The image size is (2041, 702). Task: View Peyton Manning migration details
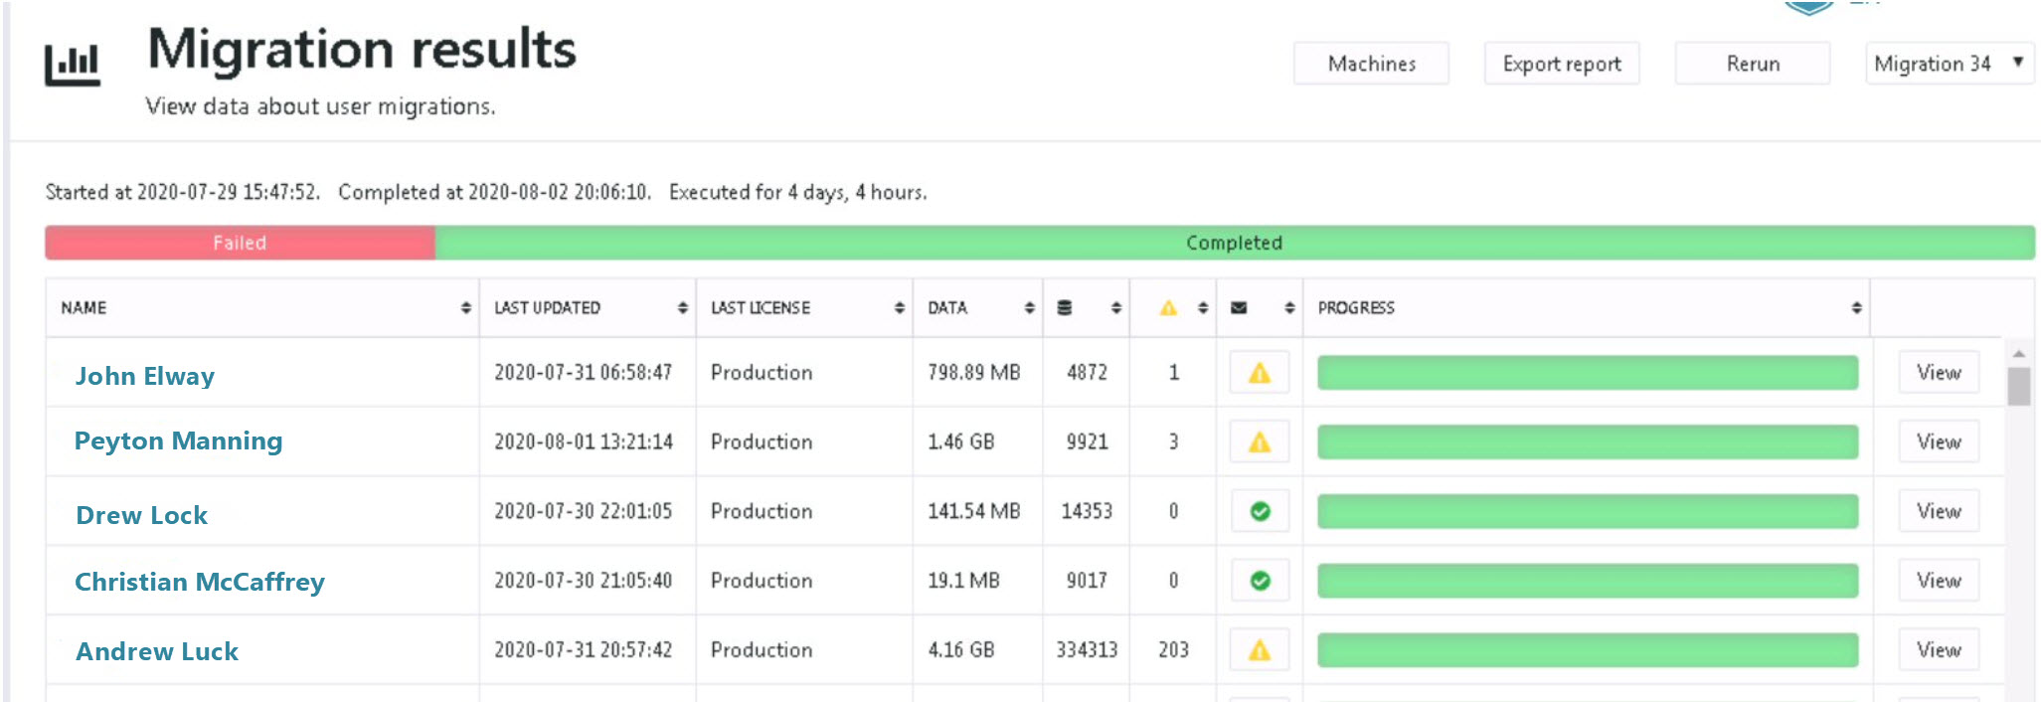coord(1939,442)
